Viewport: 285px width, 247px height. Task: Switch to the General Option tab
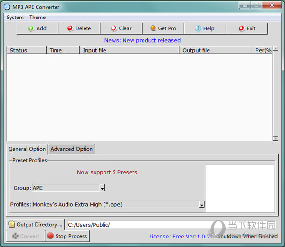(x=27, y=149)
